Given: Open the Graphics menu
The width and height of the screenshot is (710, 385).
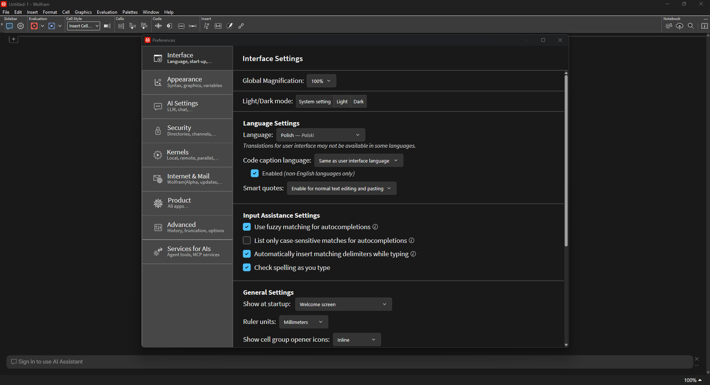Looking at the screenshot, I should tap(83, 12).
